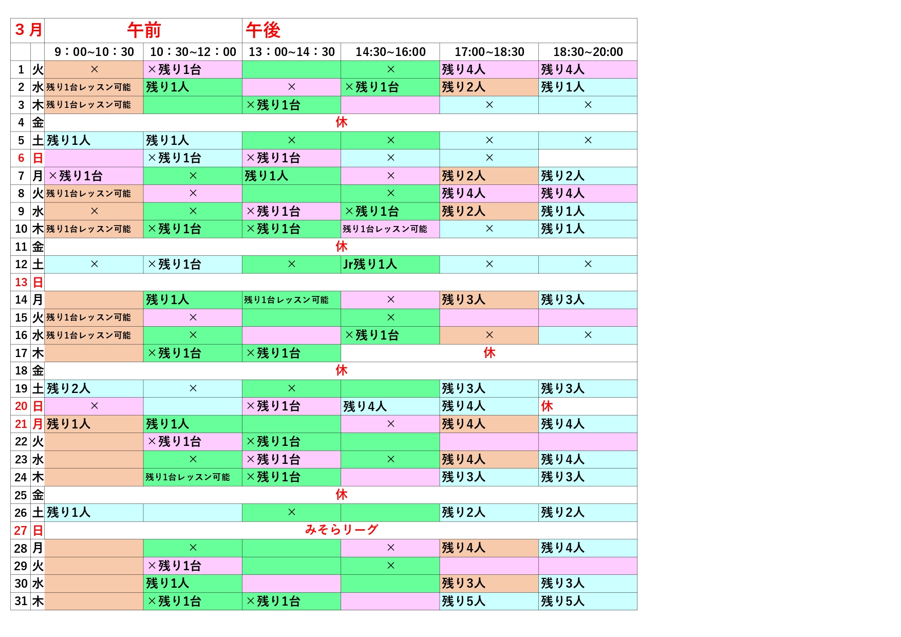The width and height of the screenshot is (901, 637).
Task: Click "×残り1台" at 10:30 on the 1st
Action: [174, 69]
